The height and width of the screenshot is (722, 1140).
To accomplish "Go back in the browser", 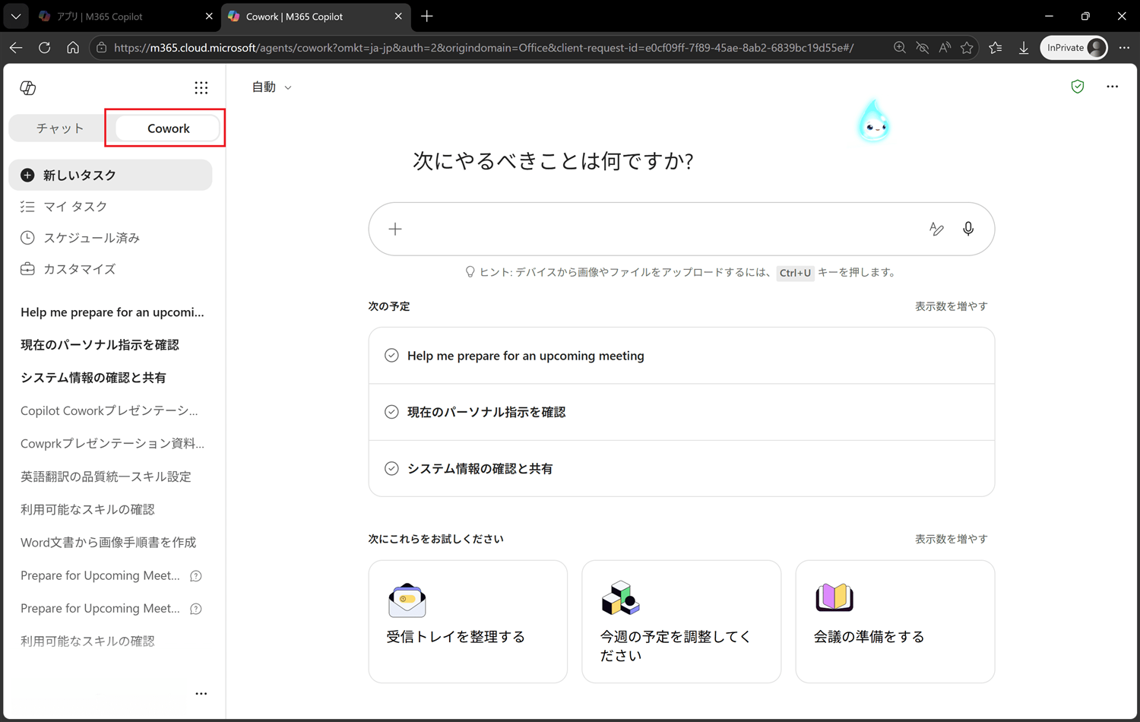I will [x=16, y=47].
